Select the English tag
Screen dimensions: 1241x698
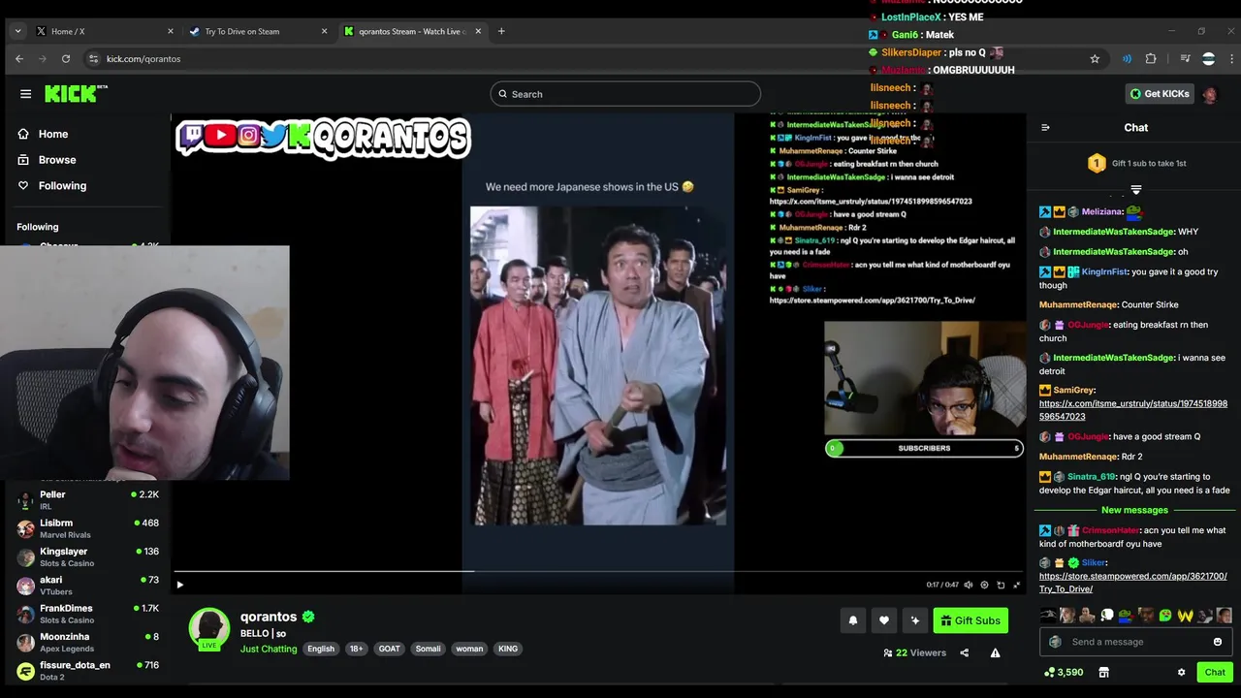pos(321,649)
